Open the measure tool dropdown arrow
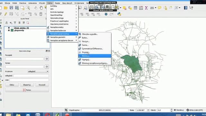The image size is (206, 116). click(155, 8)
